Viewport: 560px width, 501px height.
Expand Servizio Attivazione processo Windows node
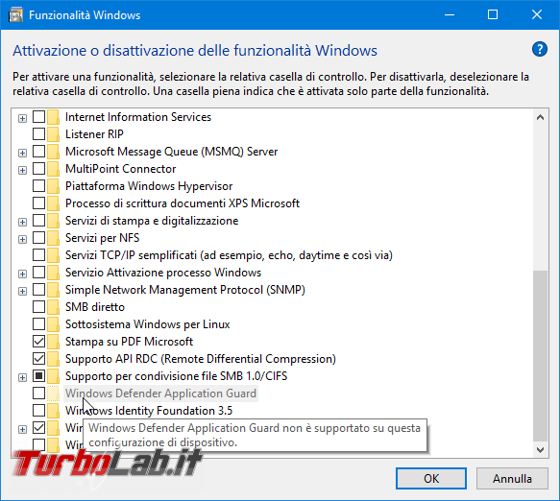[x=22, y=274]
